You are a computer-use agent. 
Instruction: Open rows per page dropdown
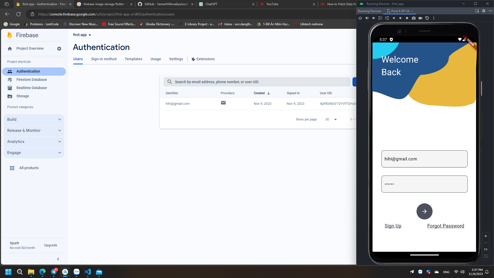point(331,119)
